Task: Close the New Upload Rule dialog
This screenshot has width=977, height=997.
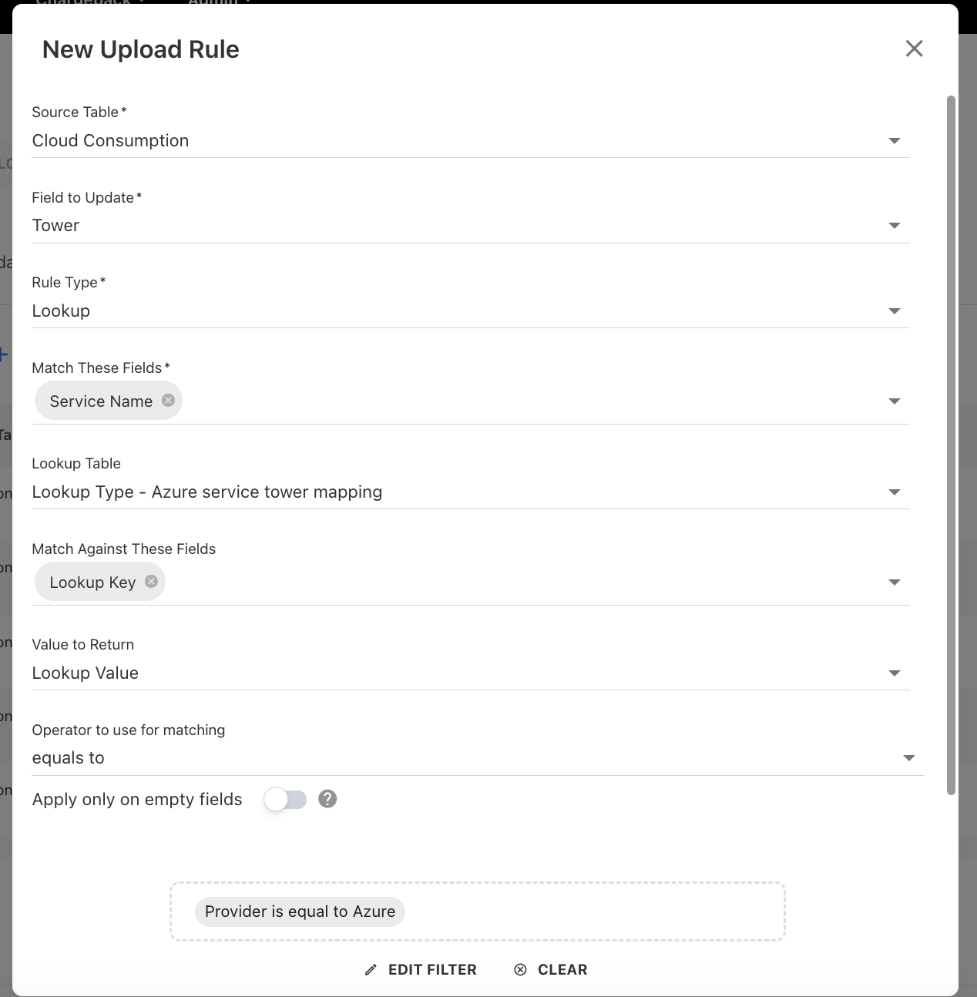Action: click(914, 49)
